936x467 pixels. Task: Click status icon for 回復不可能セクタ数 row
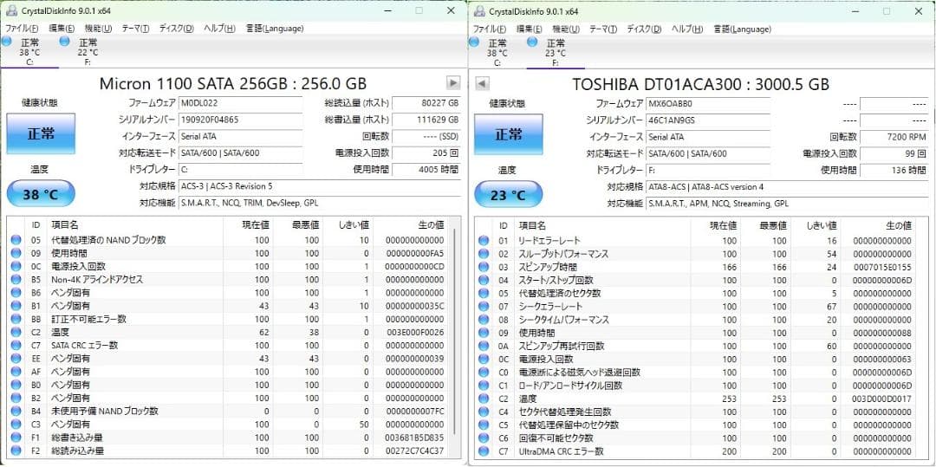point(484,438)
